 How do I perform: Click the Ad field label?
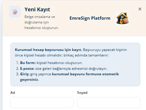coord(13,93)
